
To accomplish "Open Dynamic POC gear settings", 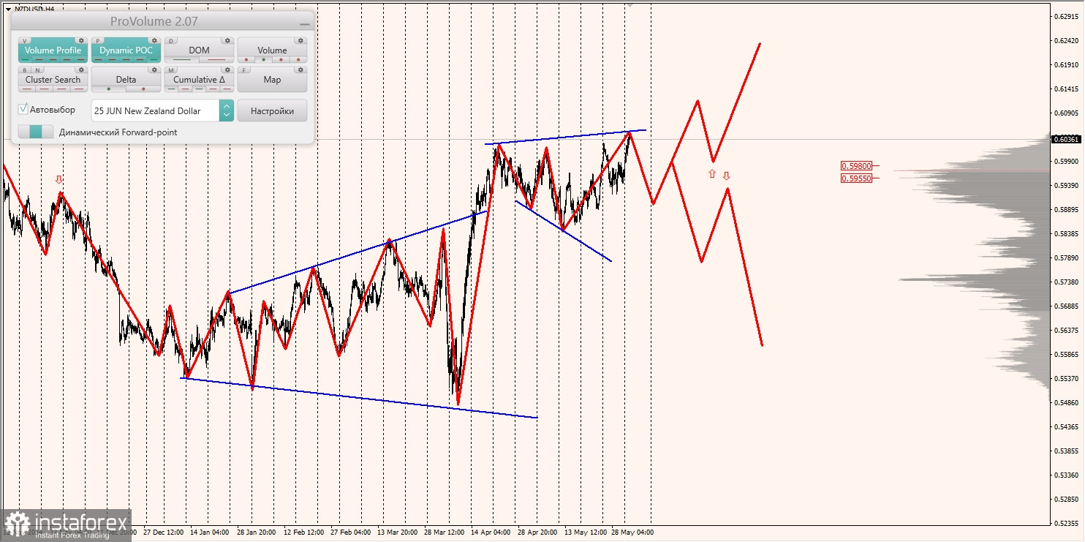I will pos(154,40).
